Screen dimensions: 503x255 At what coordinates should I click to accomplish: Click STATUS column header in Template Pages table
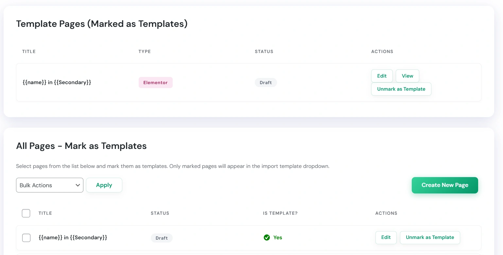[x=264, y=52]
